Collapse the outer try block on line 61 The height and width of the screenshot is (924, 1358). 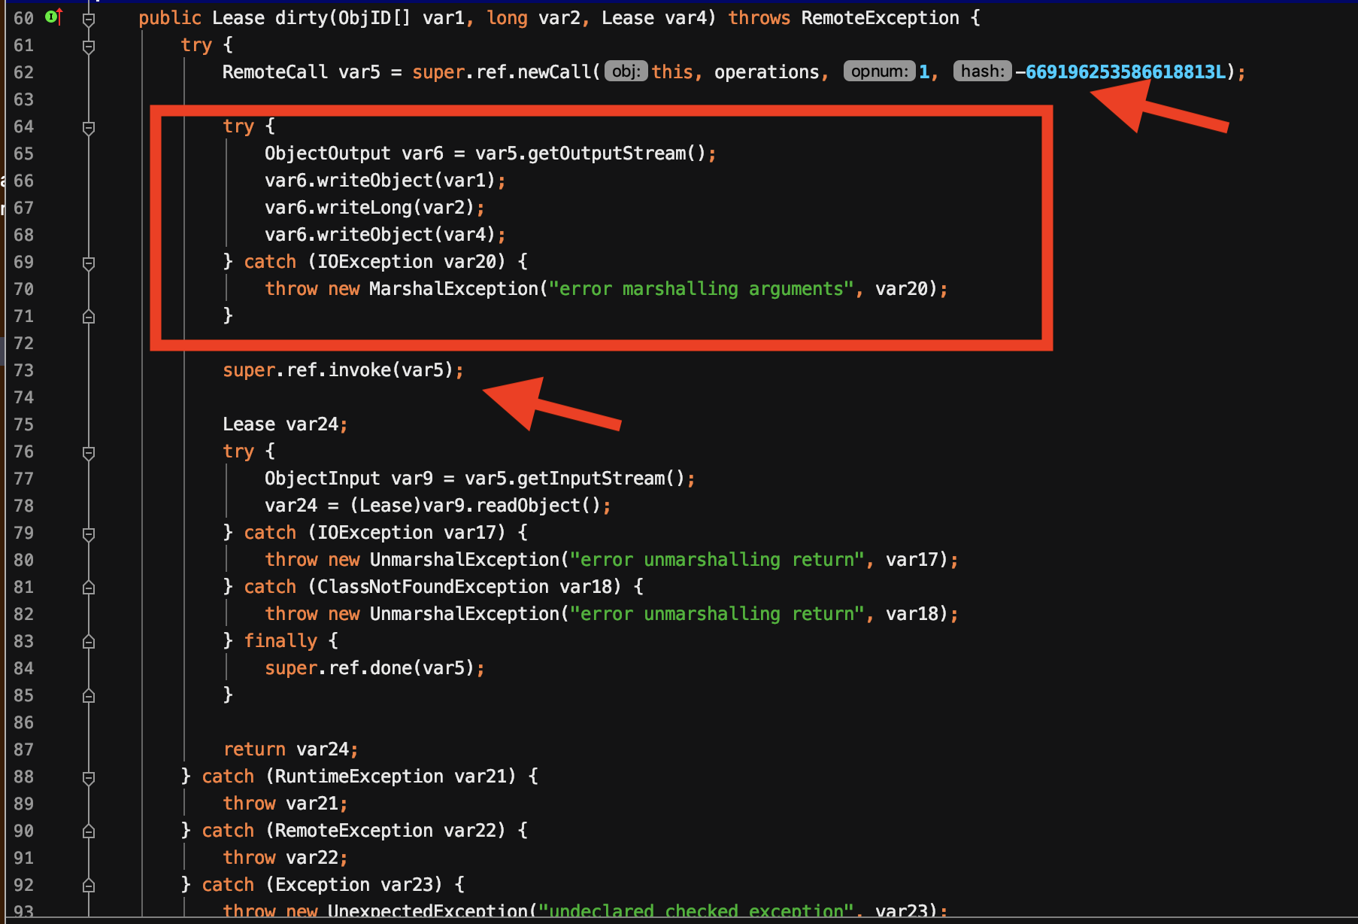[89, 46]
